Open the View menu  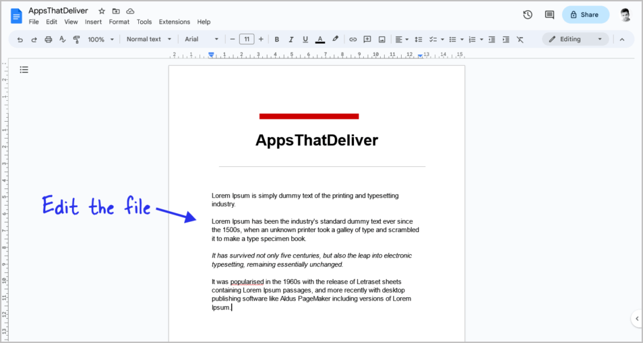[x=71, y=22]
